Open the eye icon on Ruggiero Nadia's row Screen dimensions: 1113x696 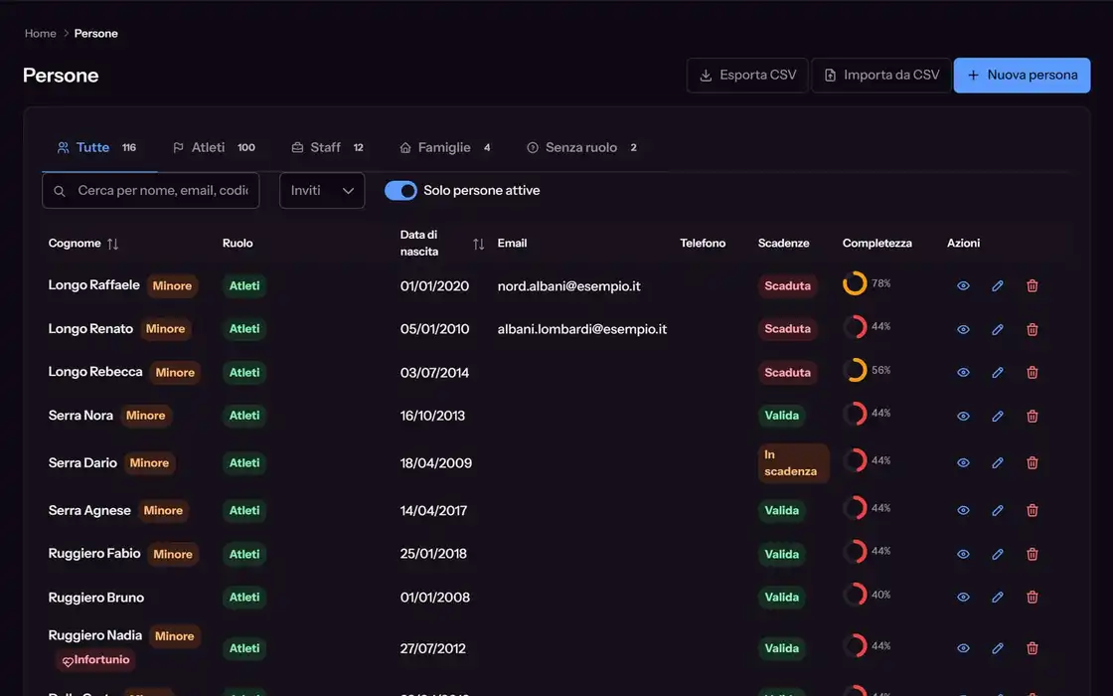point(963,647)
